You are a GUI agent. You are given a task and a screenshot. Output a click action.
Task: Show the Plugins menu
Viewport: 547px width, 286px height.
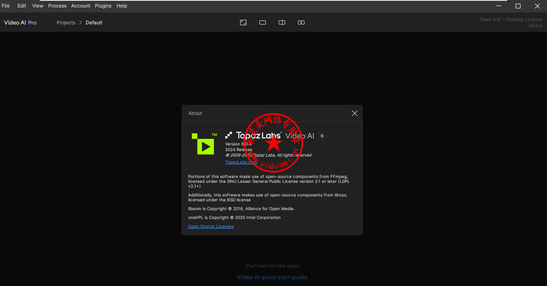click(103, 6)
